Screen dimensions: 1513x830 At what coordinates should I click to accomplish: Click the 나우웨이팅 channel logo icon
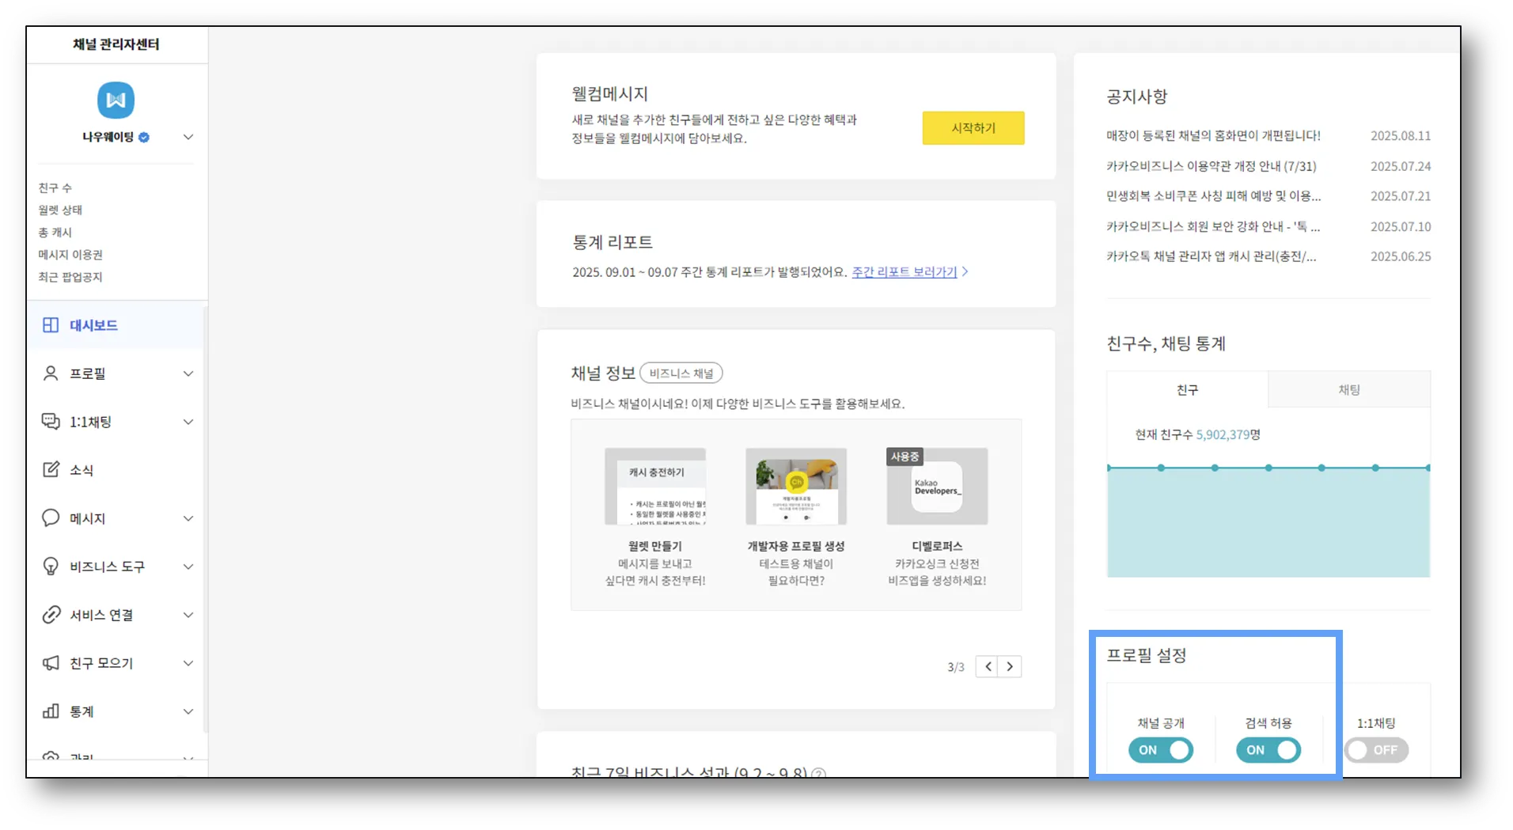(x=116, y=100)
